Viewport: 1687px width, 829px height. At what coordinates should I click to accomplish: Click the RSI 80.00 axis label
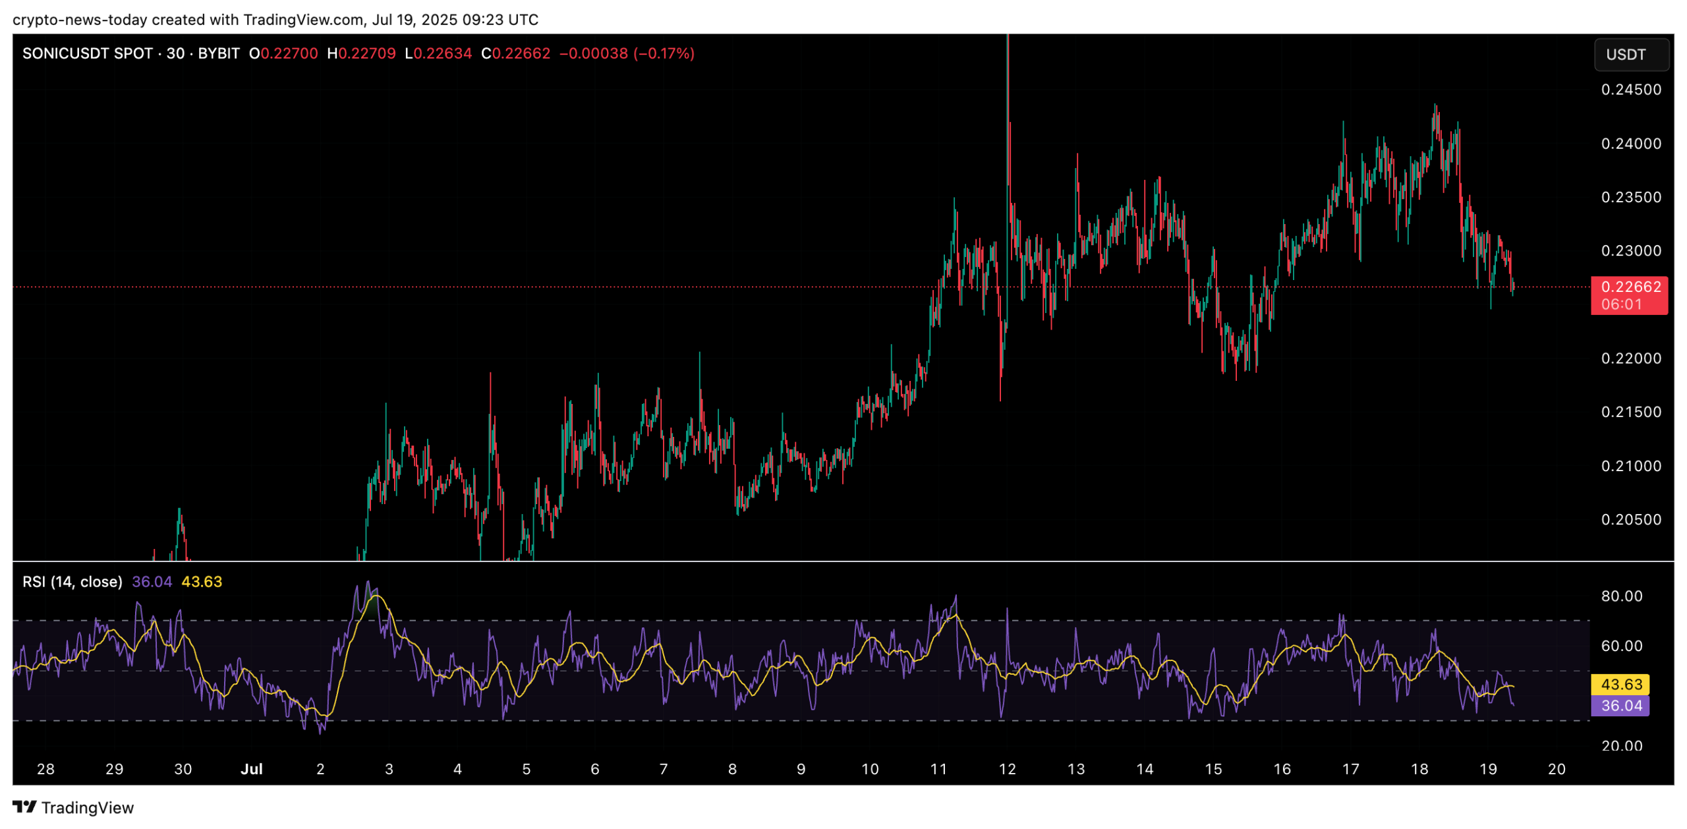[x=1621, y=596]
